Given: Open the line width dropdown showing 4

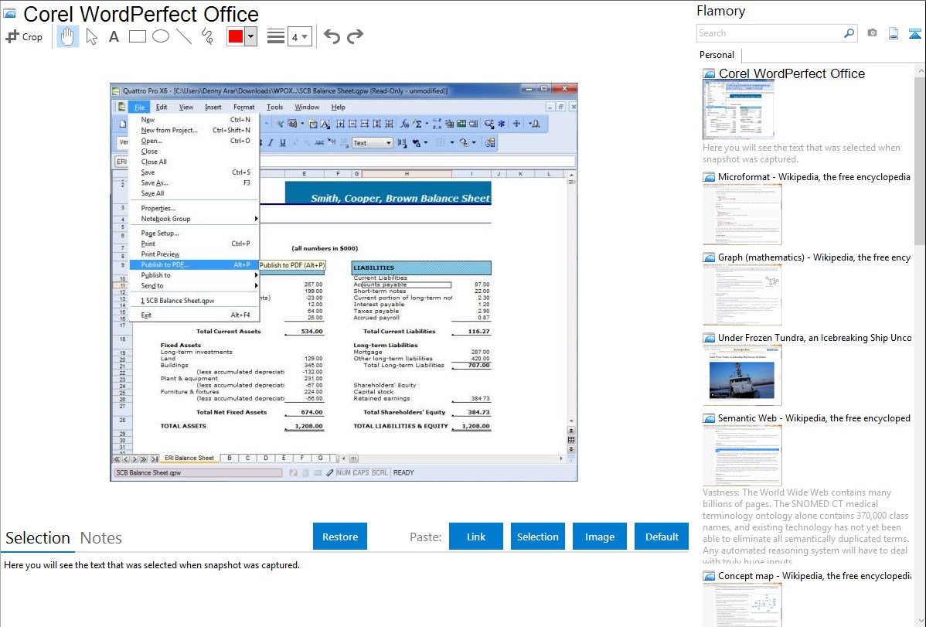Looking at the screenshot, I should [x=299, y=37].
